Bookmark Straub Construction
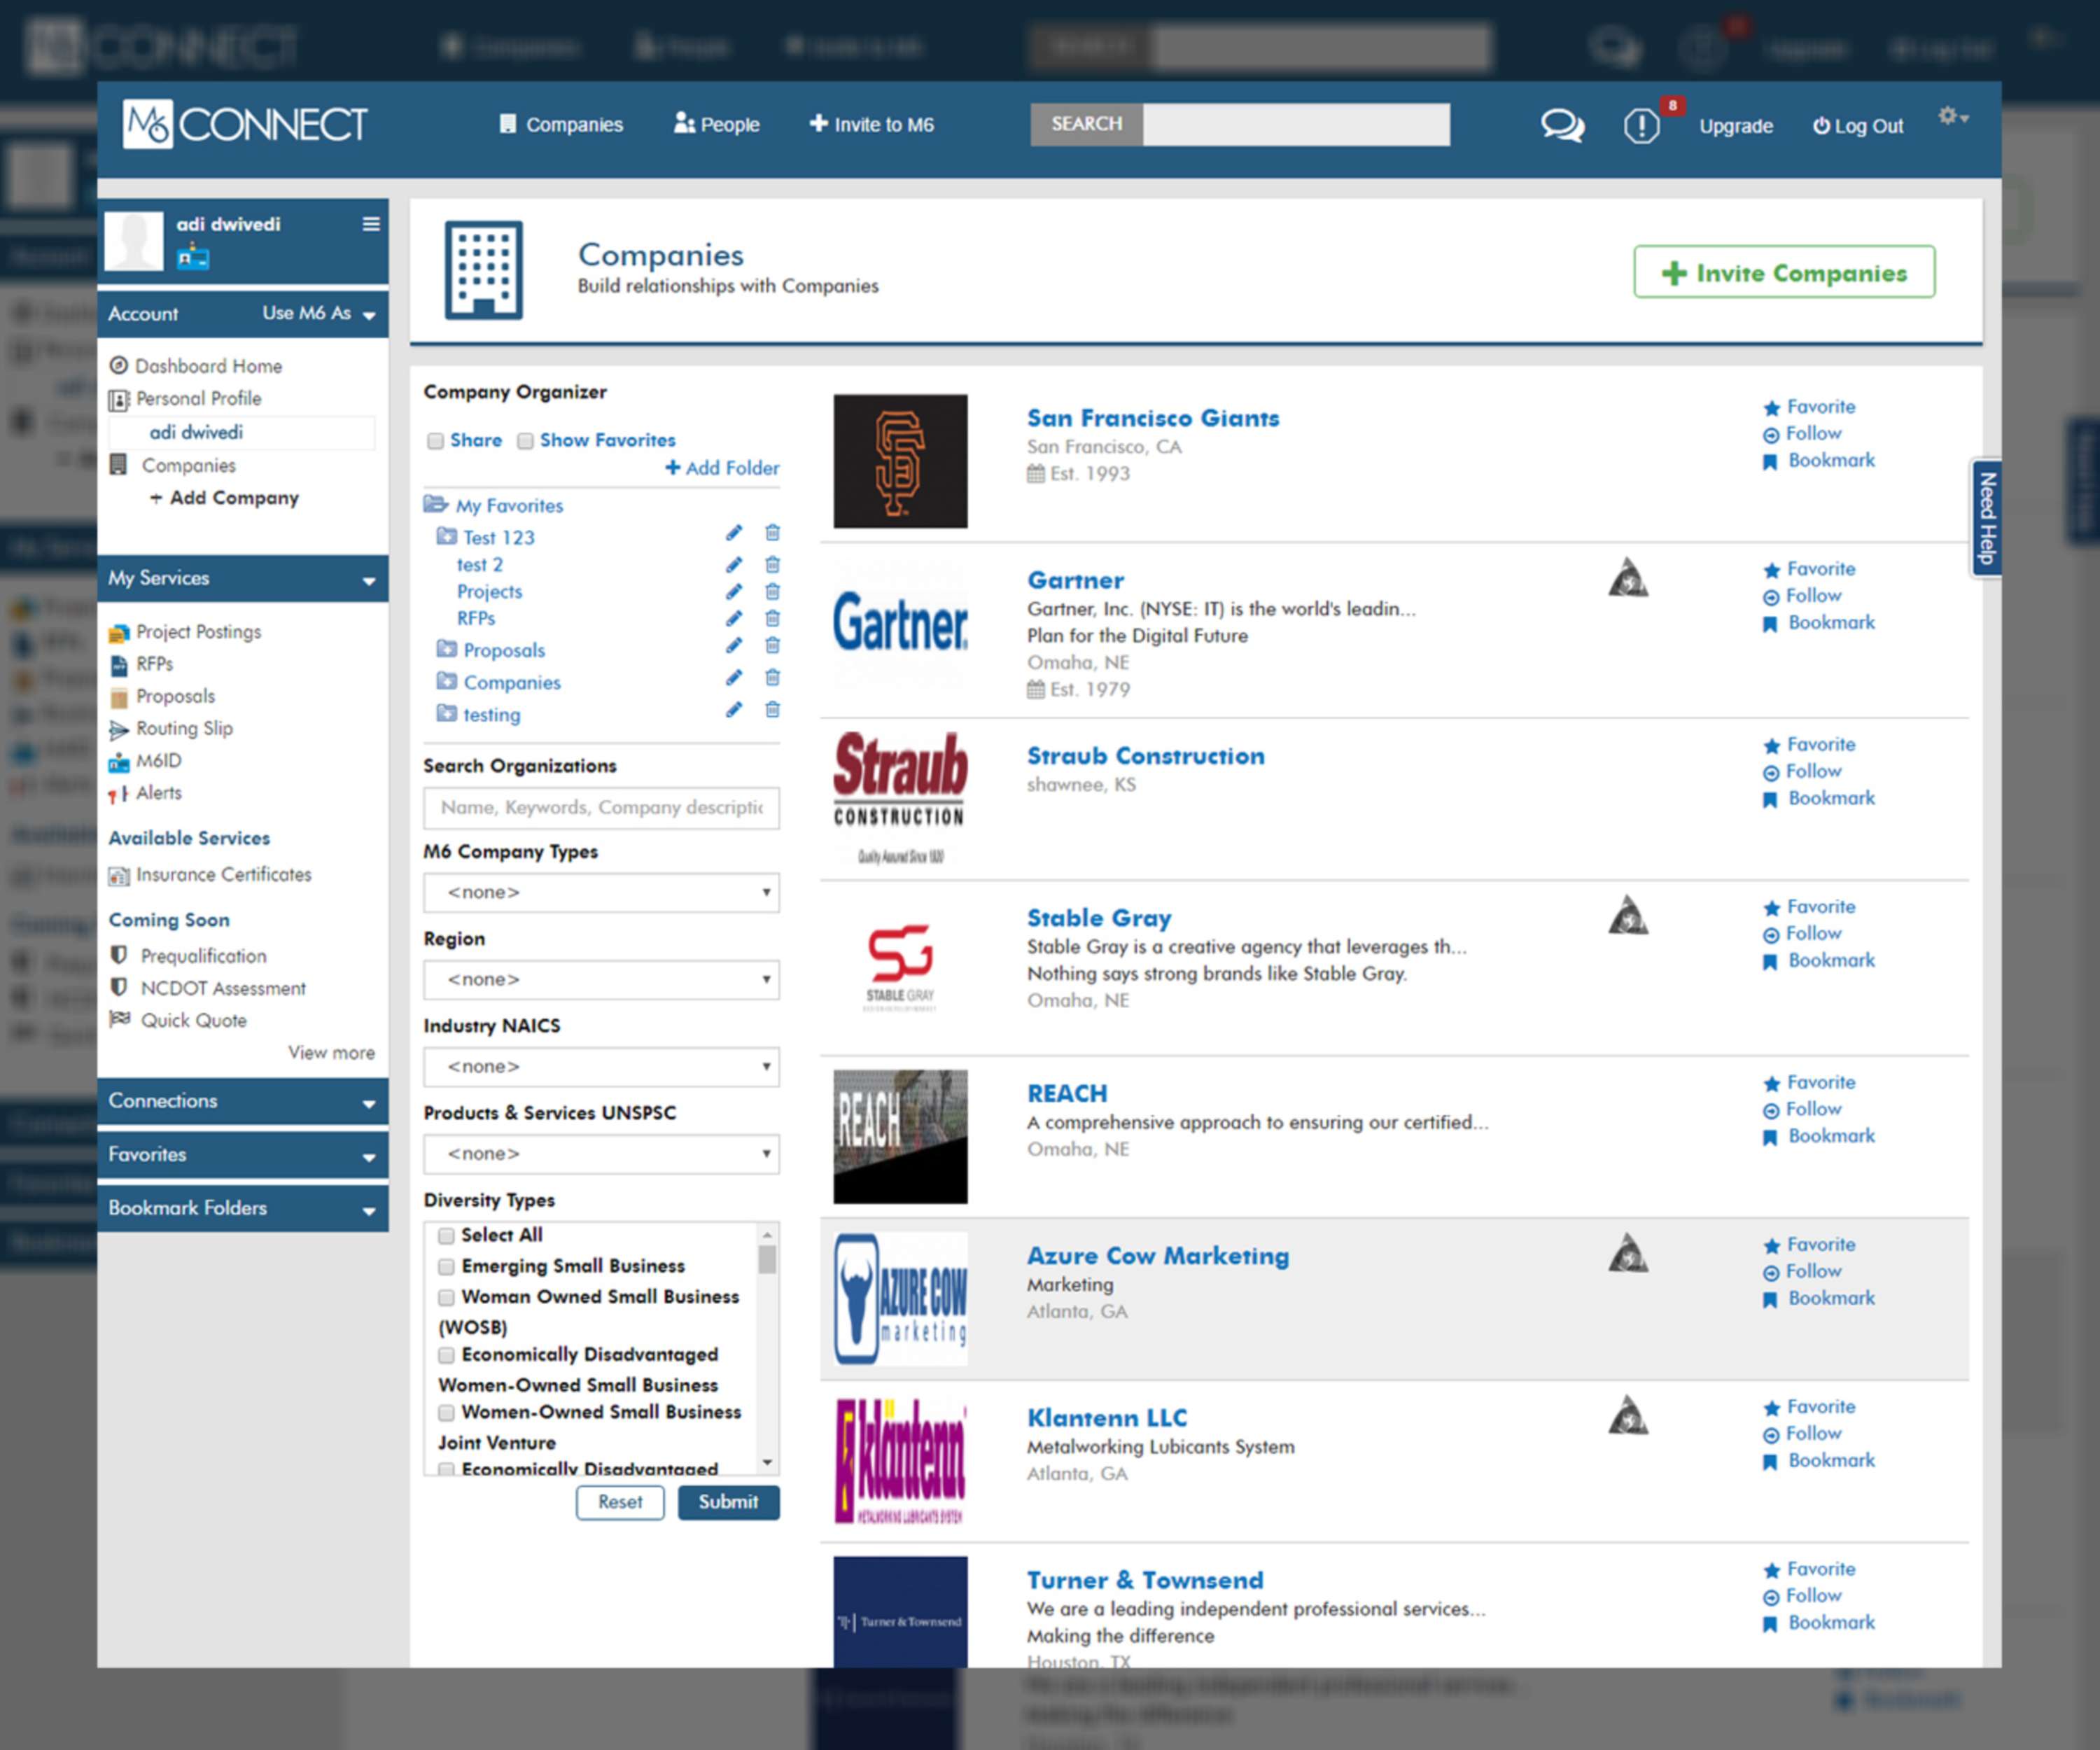This screenshot has height=1750, width=2100. point(1819,798)
